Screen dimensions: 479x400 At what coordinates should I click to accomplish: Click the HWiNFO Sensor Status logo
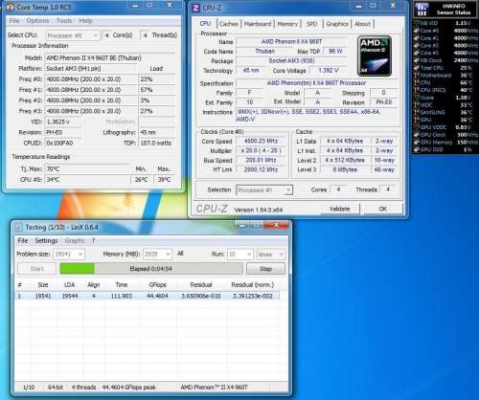click(422, 9)
